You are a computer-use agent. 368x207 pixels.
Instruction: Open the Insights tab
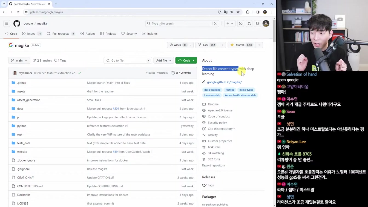click(150, 34)
